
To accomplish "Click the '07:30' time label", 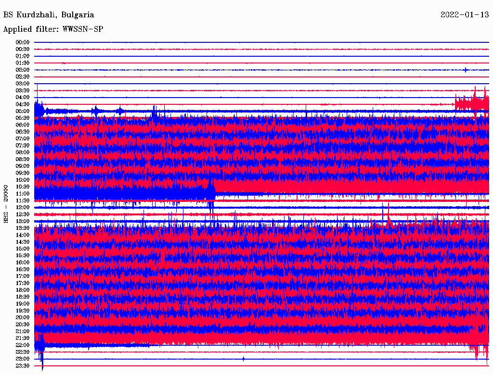I will pos(22,146).
